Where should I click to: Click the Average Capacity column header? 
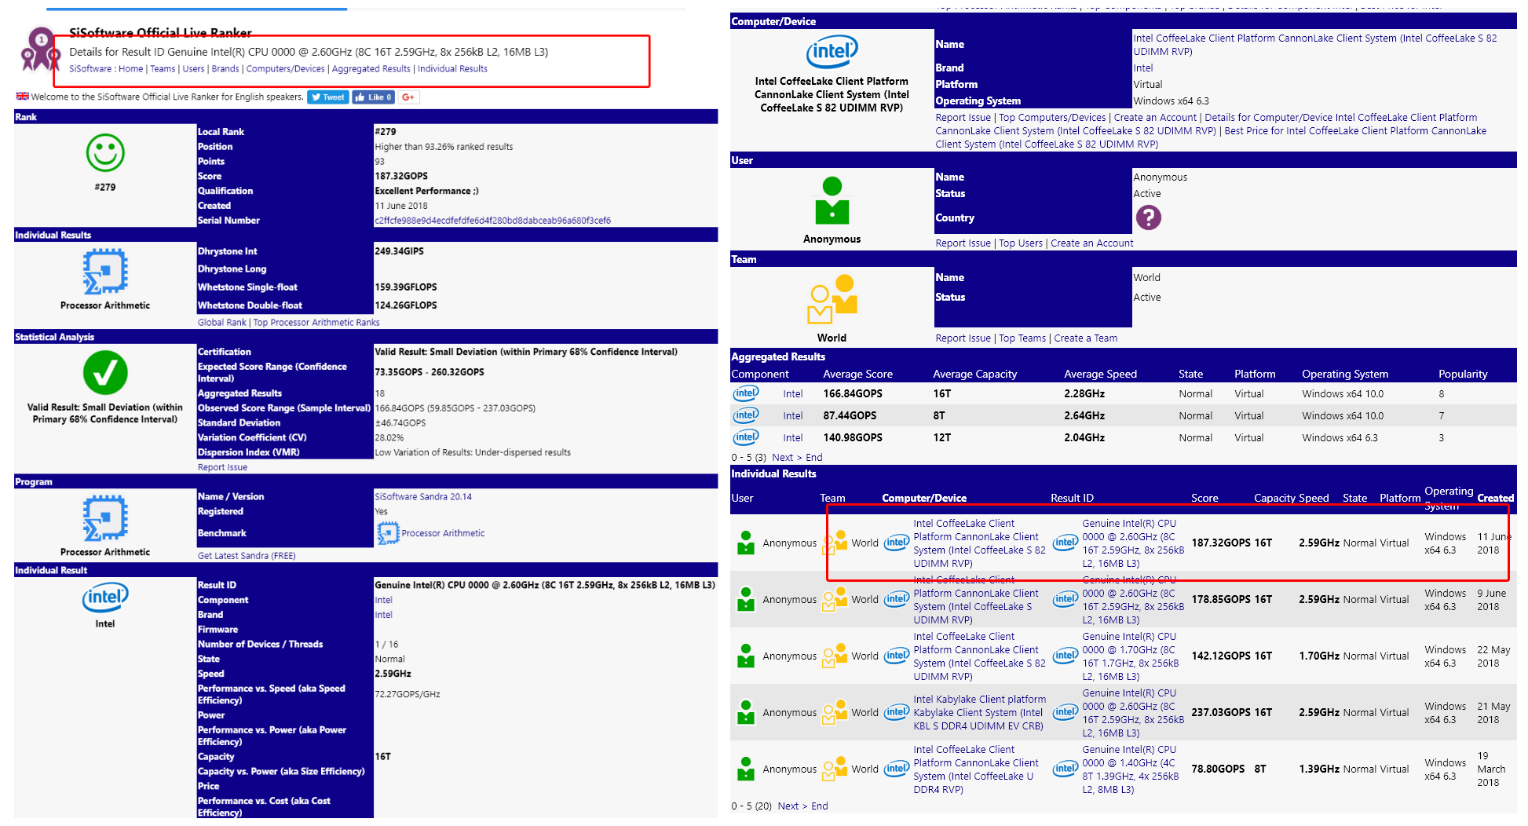[974, 375]
